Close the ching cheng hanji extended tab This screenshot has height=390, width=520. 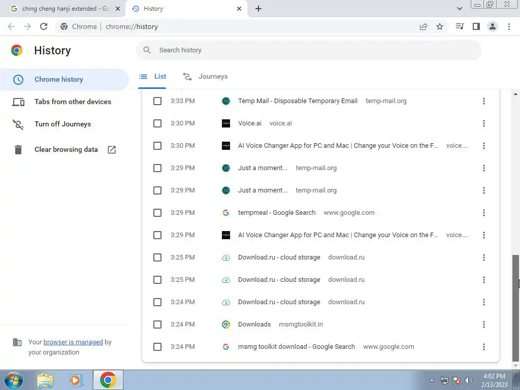(117, 9)
